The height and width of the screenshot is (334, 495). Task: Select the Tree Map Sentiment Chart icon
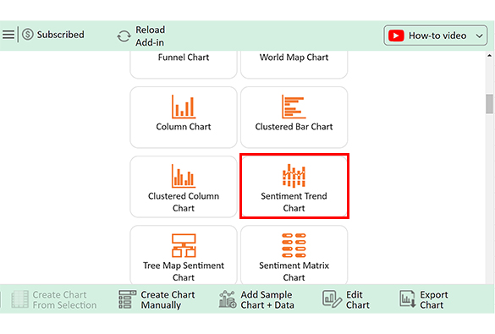(184, 245)
